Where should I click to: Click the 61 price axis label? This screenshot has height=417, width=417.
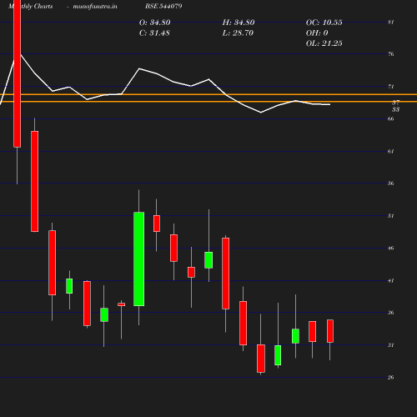[391, 152]
